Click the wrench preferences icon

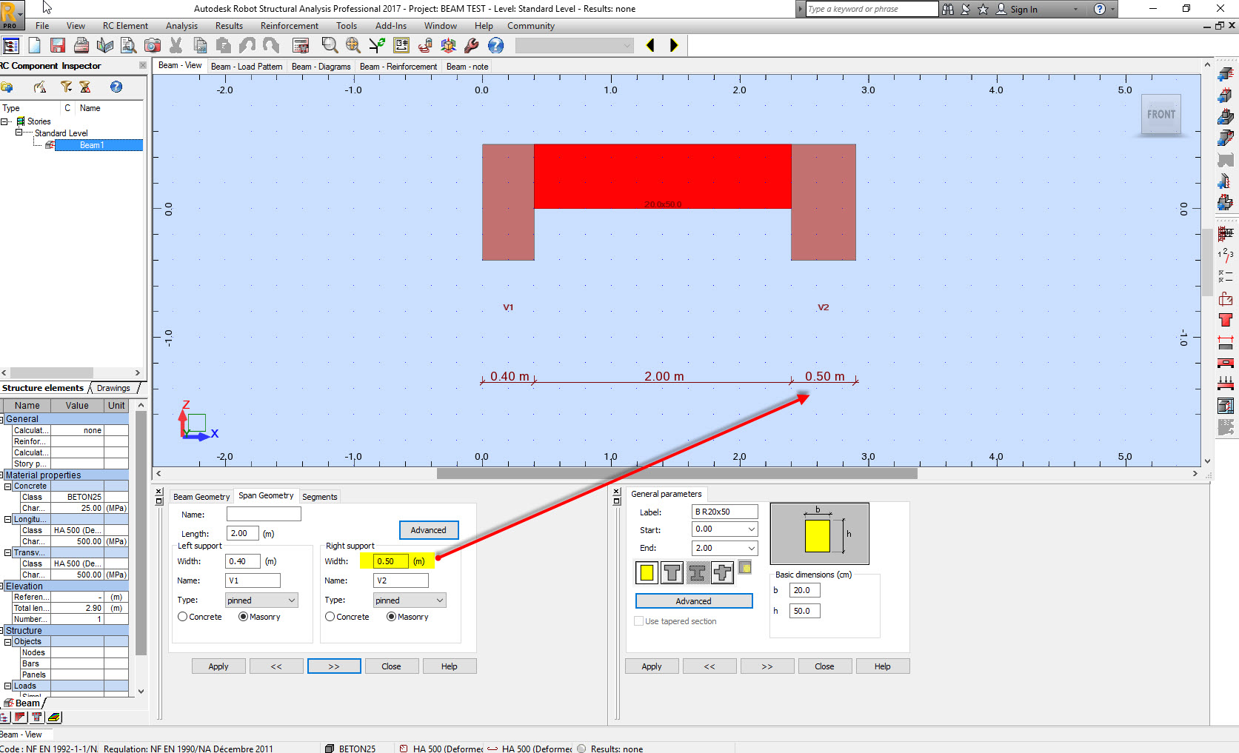[472, 45]
